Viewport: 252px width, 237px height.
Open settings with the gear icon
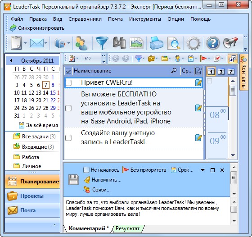pos(193,43)
